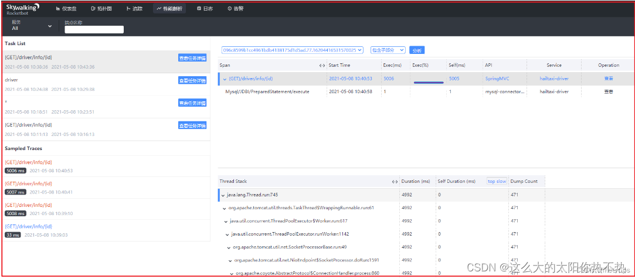Viewport: 635px width, 279px height.
Task: Click hailtaxi-driver in the first span row
Action: point(554,79)
